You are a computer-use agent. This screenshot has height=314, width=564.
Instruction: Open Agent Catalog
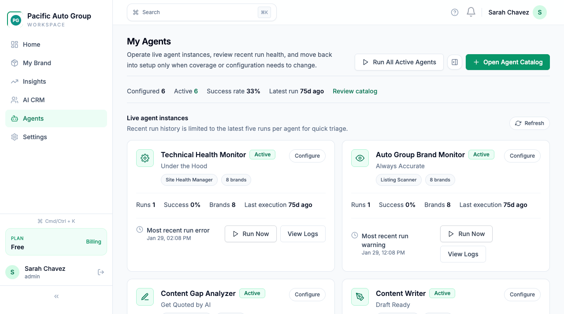click(x=508, y=62)
